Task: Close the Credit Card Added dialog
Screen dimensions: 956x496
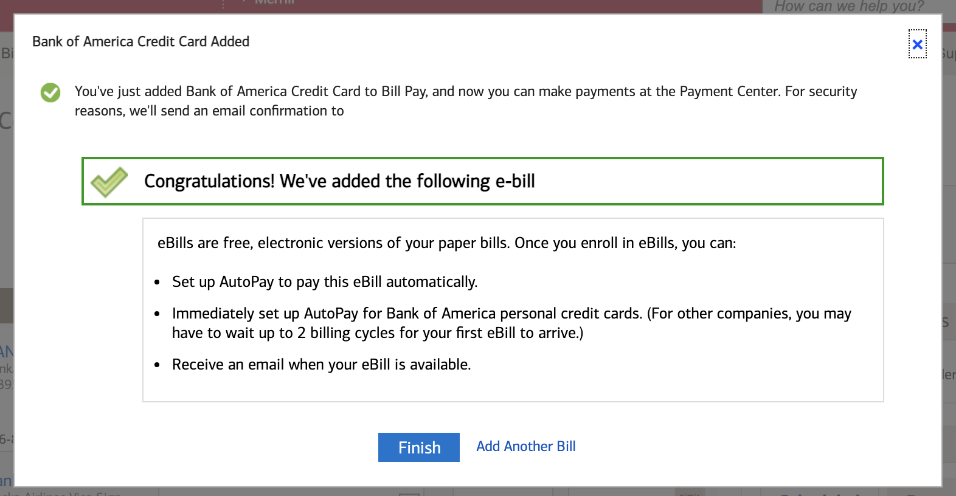Action: pyautogui.click(x=917, y=44)
